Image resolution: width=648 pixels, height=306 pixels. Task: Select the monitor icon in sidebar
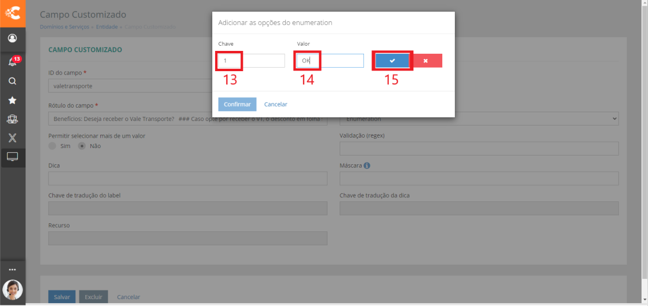coord(12,156)
